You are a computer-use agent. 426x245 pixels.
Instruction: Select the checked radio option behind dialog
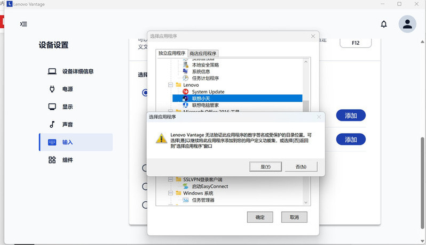click(x=144, y=93)
